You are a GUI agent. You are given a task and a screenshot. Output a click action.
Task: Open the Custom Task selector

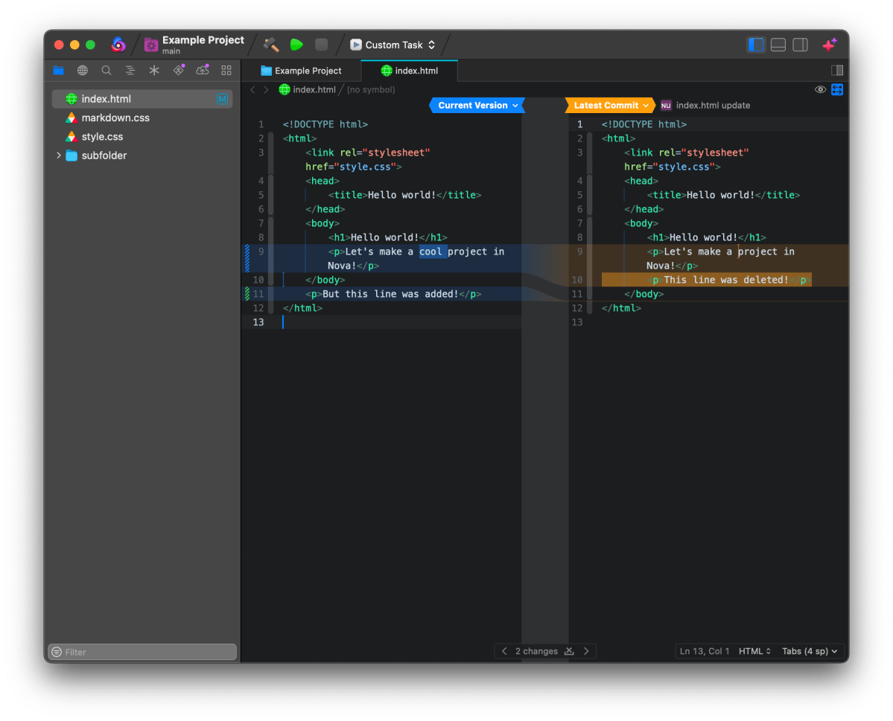(393, 45)
